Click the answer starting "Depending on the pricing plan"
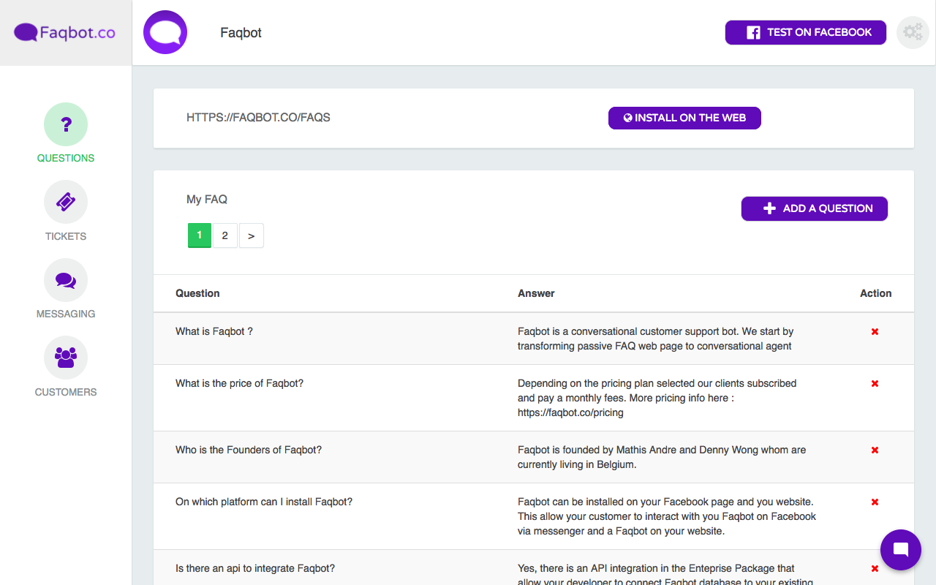 (657, 398)
